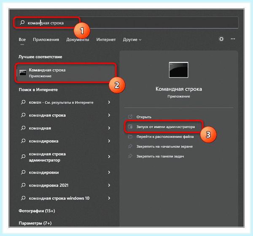Expand arrow for 'командная' suggestion
The image size is (253, 236).
(x=109, y=128)
